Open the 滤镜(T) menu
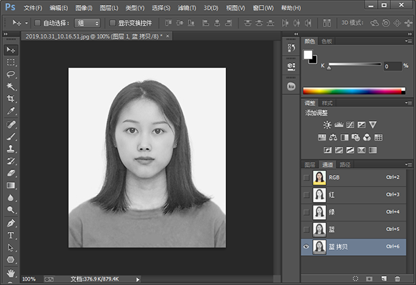This screenshot has height=285, width=416. [186, 8]
